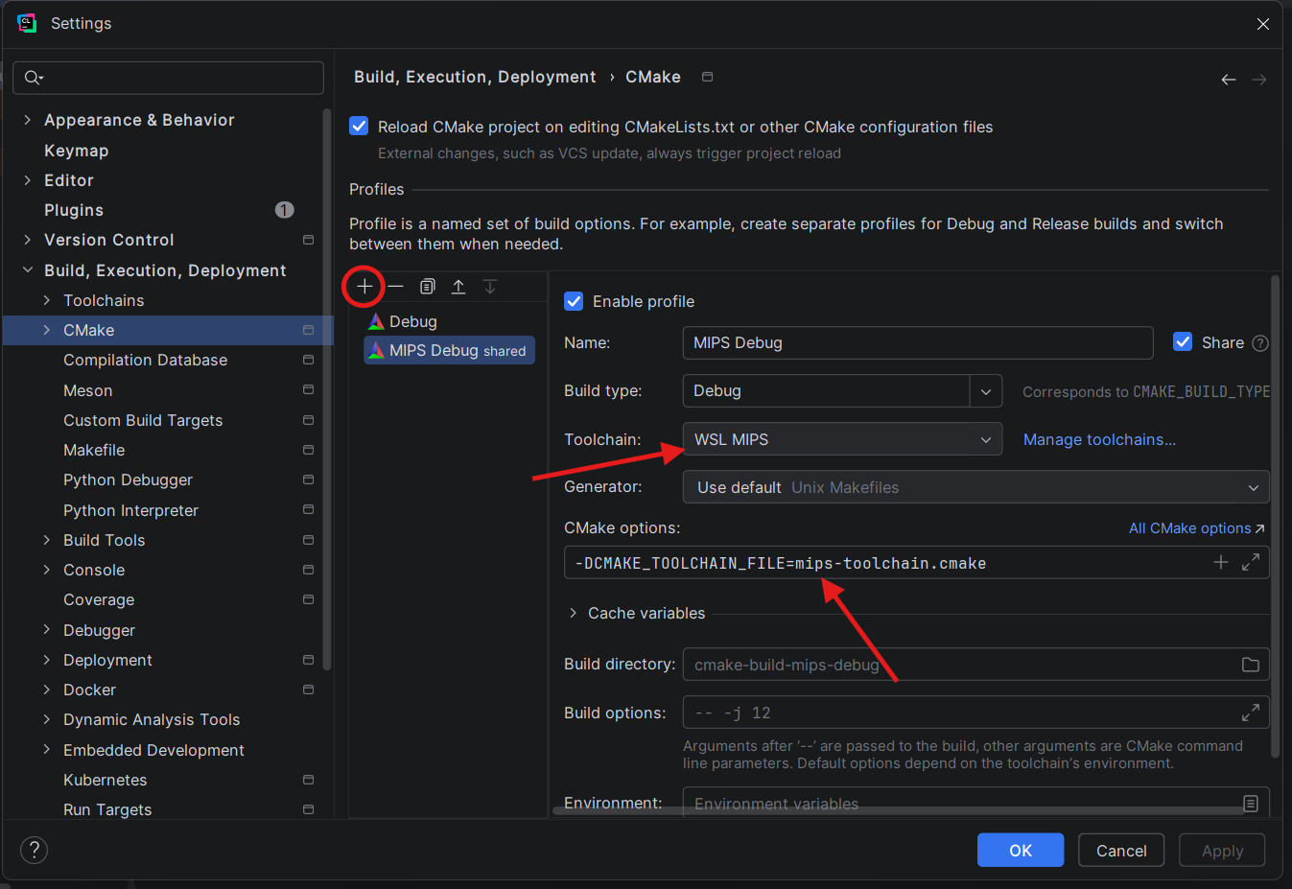
Task: Click the Plugins update count badge
Action: (x=285, y=210)
